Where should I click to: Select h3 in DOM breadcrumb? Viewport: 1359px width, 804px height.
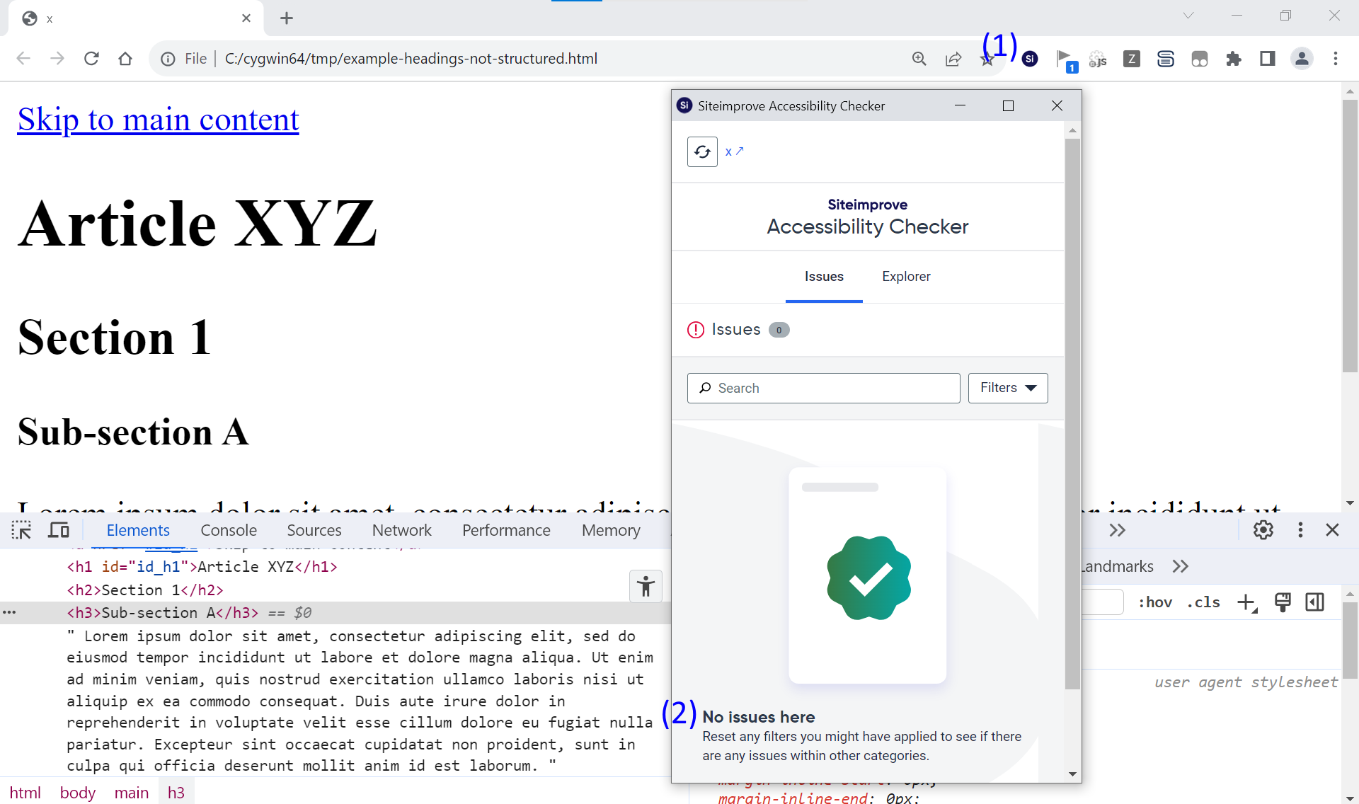(176, 793)
